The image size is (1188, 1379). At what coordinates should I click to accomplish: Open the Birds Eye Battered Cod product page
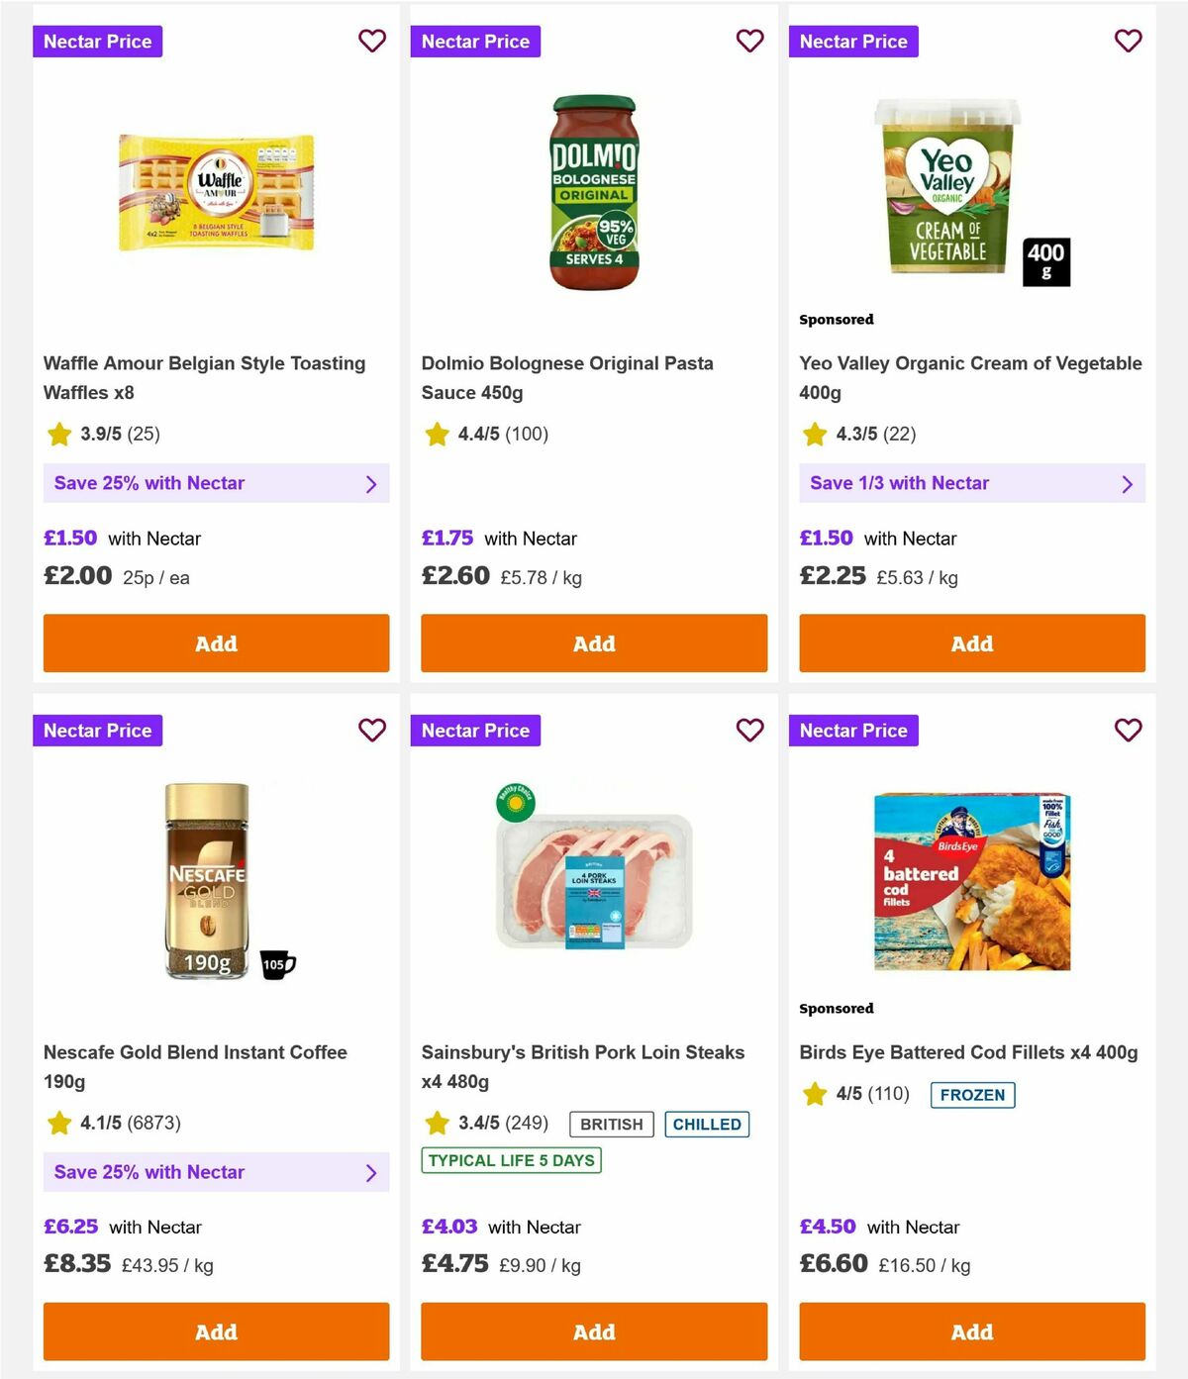pyautogui.click(x=967, y=1052)
